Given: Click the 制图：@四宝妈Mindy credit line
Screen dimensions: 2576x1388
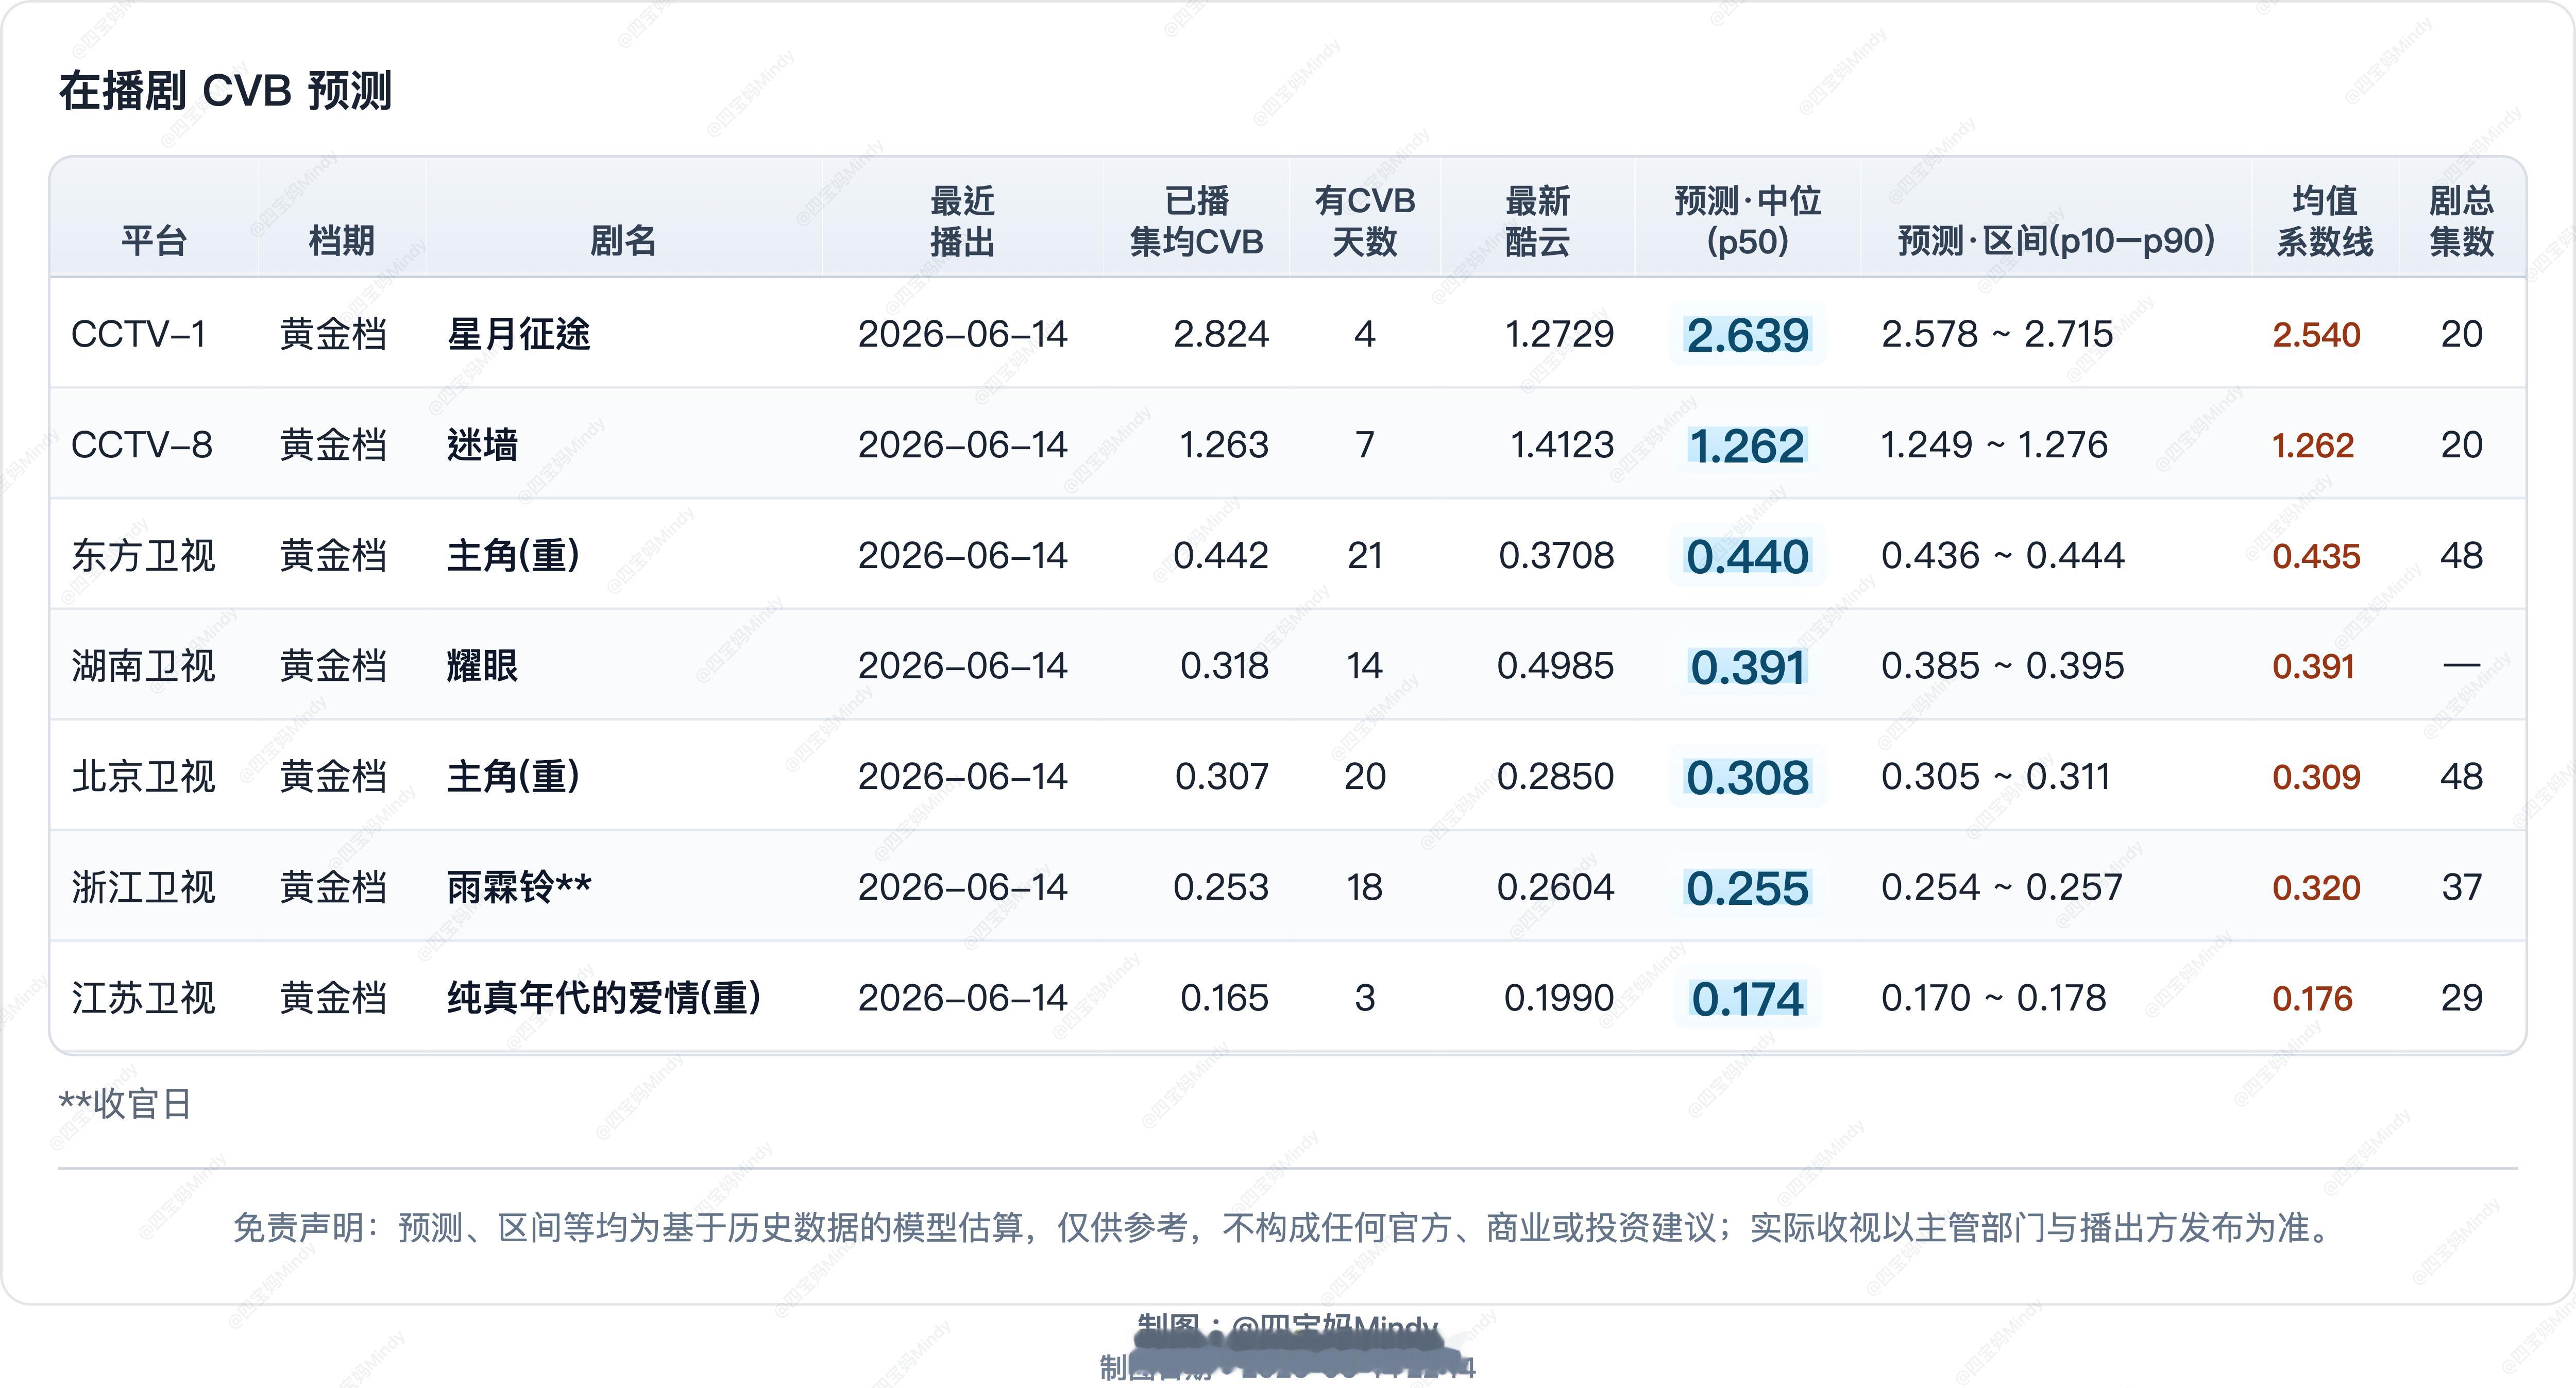Looking at the screenshot, I should click(x=1287, y=1329).
